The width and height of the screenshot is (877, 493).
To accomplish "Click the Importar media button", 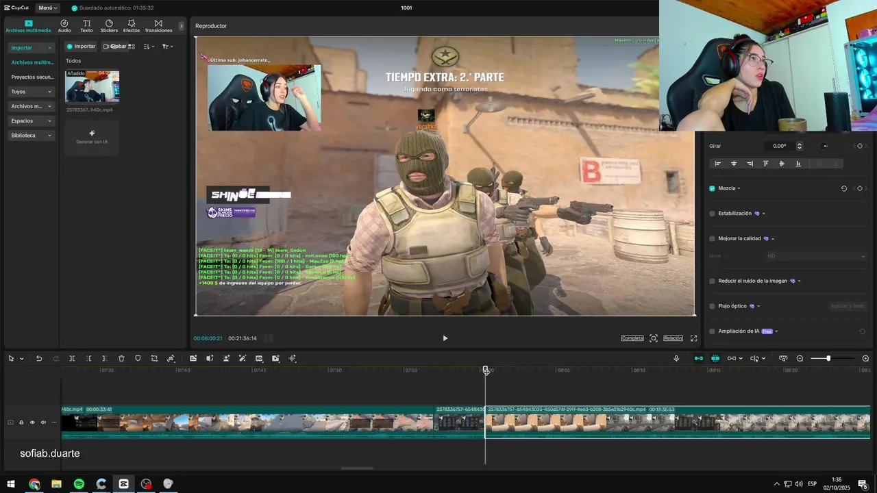I will tap(81, 47).
